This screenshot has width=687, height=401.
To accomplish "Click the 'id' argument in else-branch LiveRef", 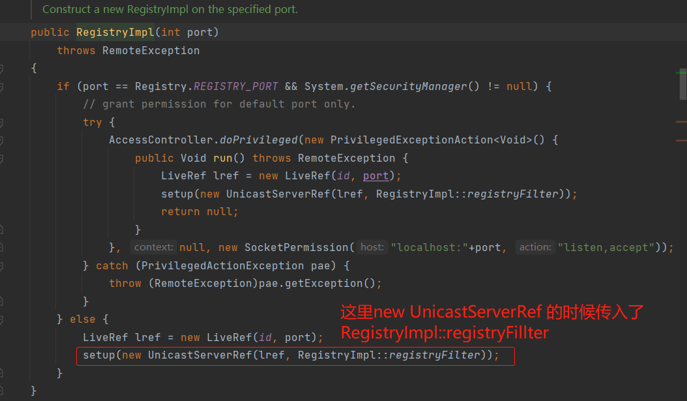I will click(265, 338).
